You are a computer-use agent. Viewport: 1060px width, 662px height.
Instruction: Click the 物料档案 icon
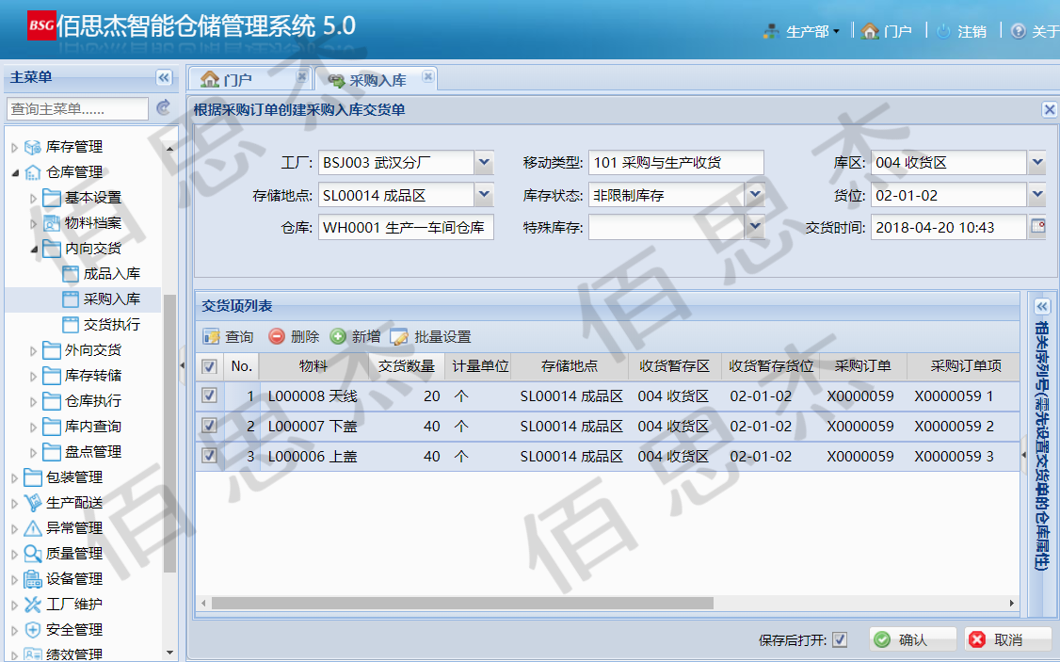pos(52,223)
